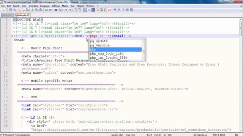This screenshot has height=136, width=243.
Task: Open the Edit menu
Action: click(x=9, y=6)
